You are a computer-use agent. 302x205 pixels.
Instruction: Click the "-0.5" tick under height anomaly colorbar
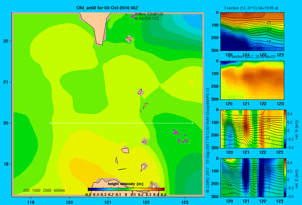[87, 195]
